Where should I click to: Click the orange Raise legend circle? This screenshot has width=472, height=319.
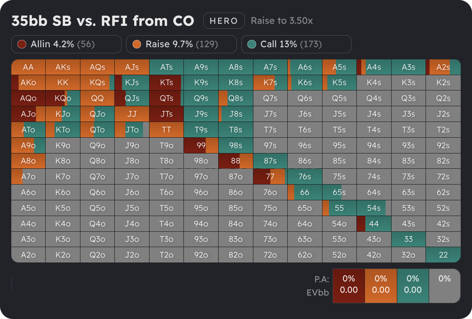(x=137, y=44)
